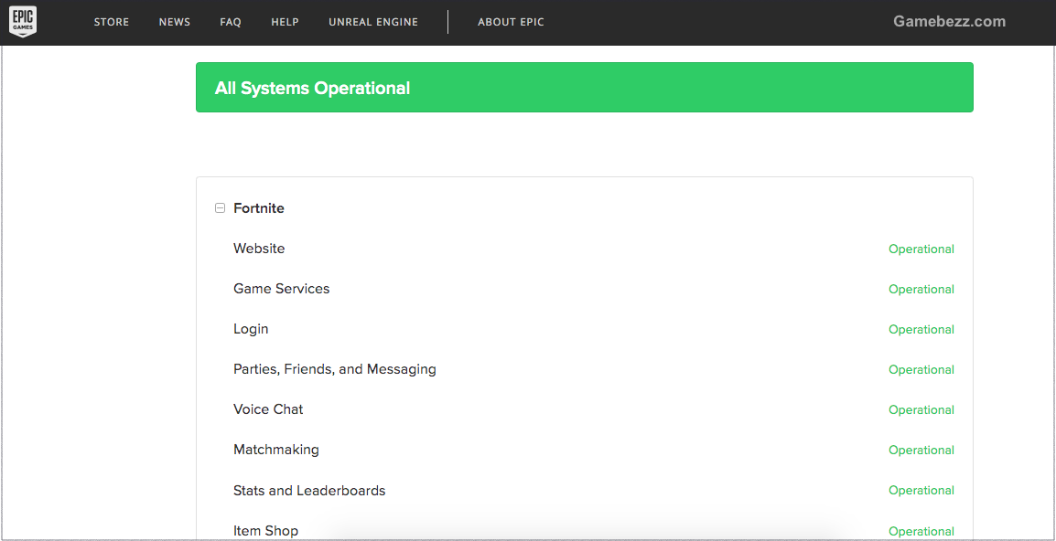The width and height of the screenshot is (1056, 541).
Task: Click the Matchmaking service entry
Action: pyautogui.click(x=276, y=450)
